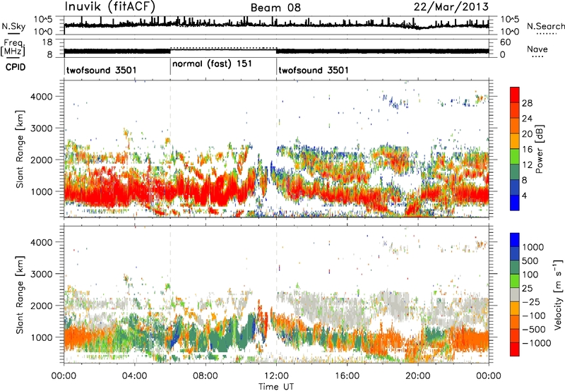Click the -500 value on velocity color bar
The height and width of the screenshot is (391, 565).
[x=533, y=330]
